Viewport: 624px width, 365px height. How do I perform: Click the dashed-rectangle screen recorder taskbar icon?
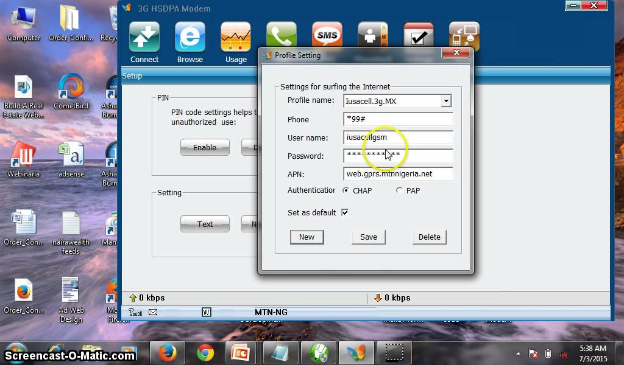click(x=393, y=353)
